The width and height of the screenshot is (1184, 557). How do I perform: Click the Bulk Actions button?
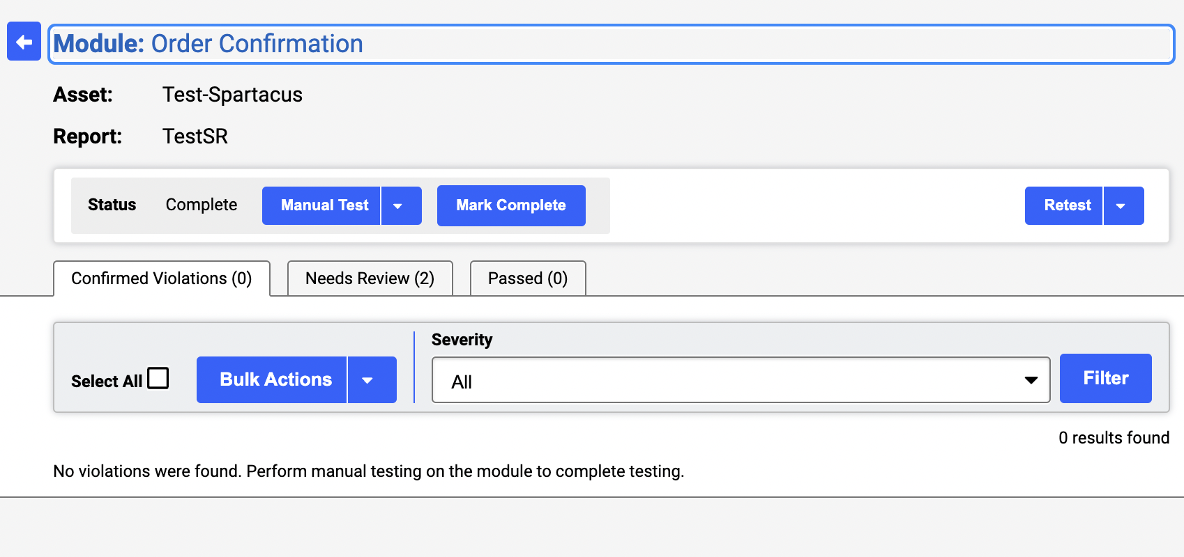pyautogui.click(x=272, y=379)
